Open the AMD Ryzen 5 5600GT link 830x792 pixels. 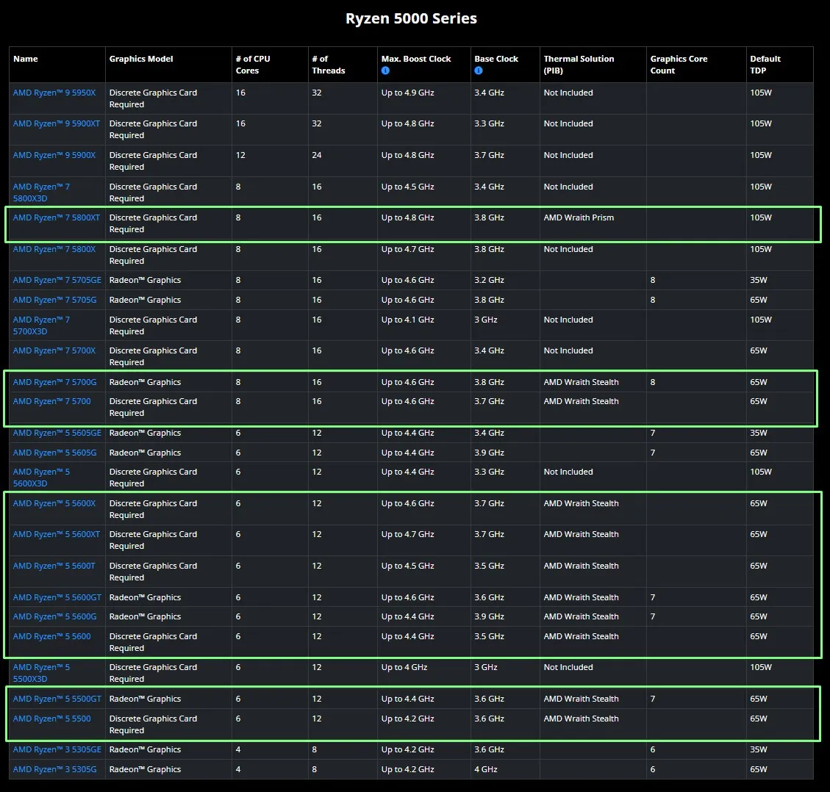pos(57,597)
